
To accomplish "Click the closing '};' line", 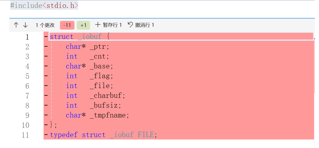I will point(54,125).
